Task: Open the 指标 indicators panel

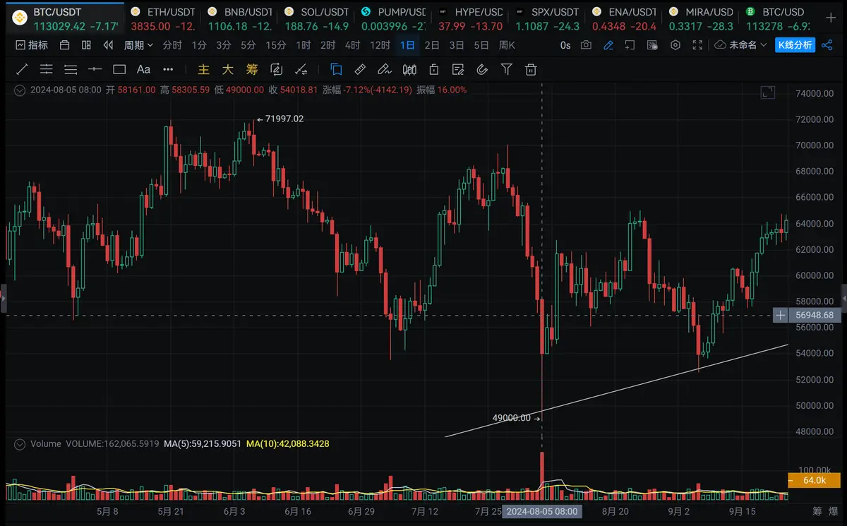Action: [32, 45]
